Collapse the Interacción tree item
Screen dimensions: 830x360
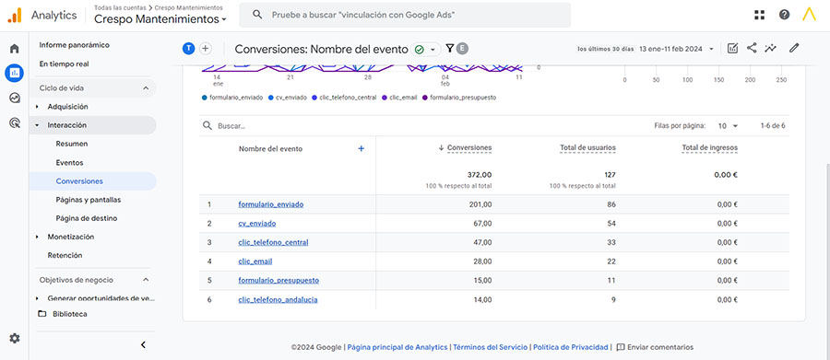37,126
